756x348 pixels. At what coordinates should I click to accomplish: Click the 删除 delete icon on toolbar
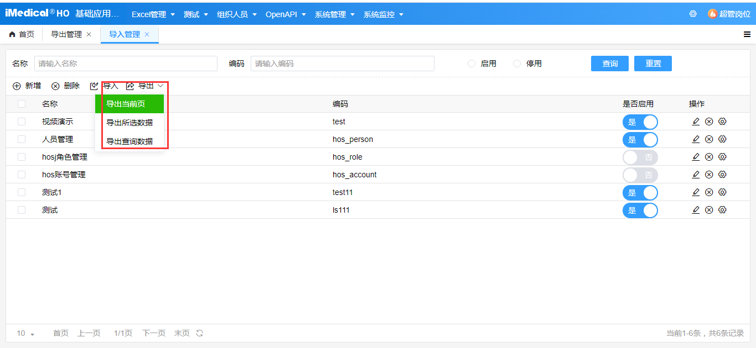pos(55,86)
